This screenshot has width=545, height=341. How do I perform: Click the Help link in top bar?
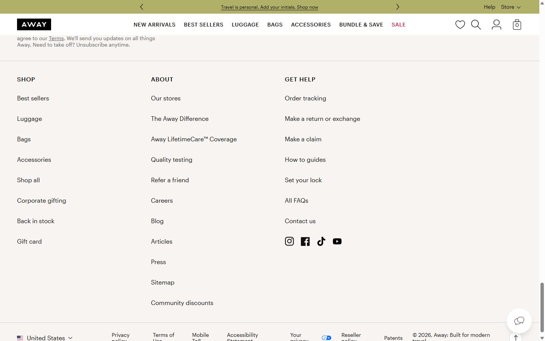tap(489, 7)
